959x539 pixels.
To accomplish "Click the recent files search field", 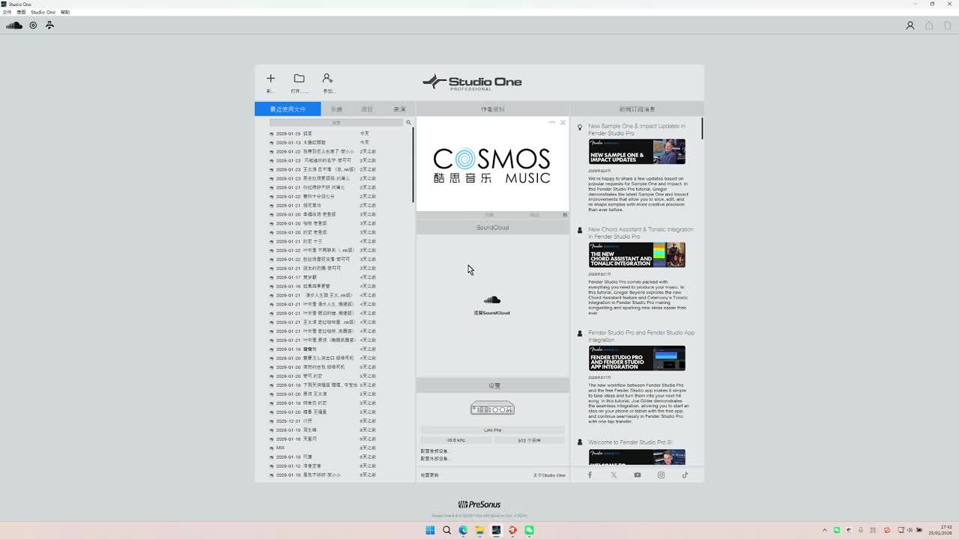I will click(x=336, y=123).
